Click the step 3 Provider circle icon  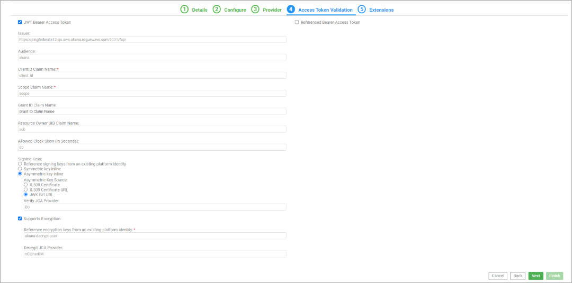[255, 10]
